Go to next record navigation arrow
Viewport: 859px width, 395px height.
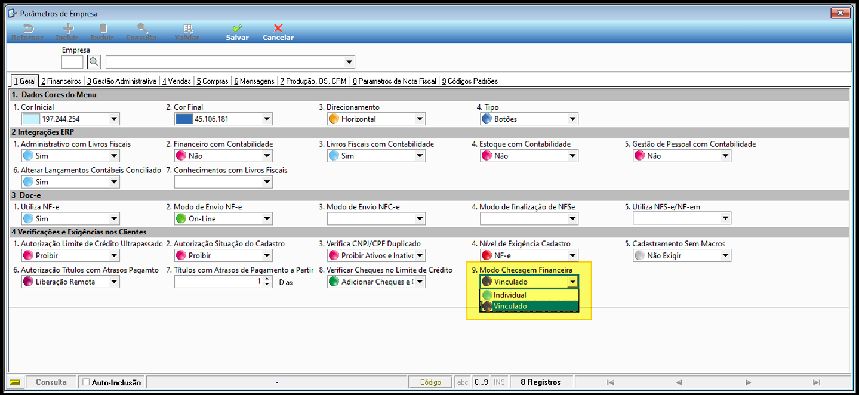pos(748,382)
